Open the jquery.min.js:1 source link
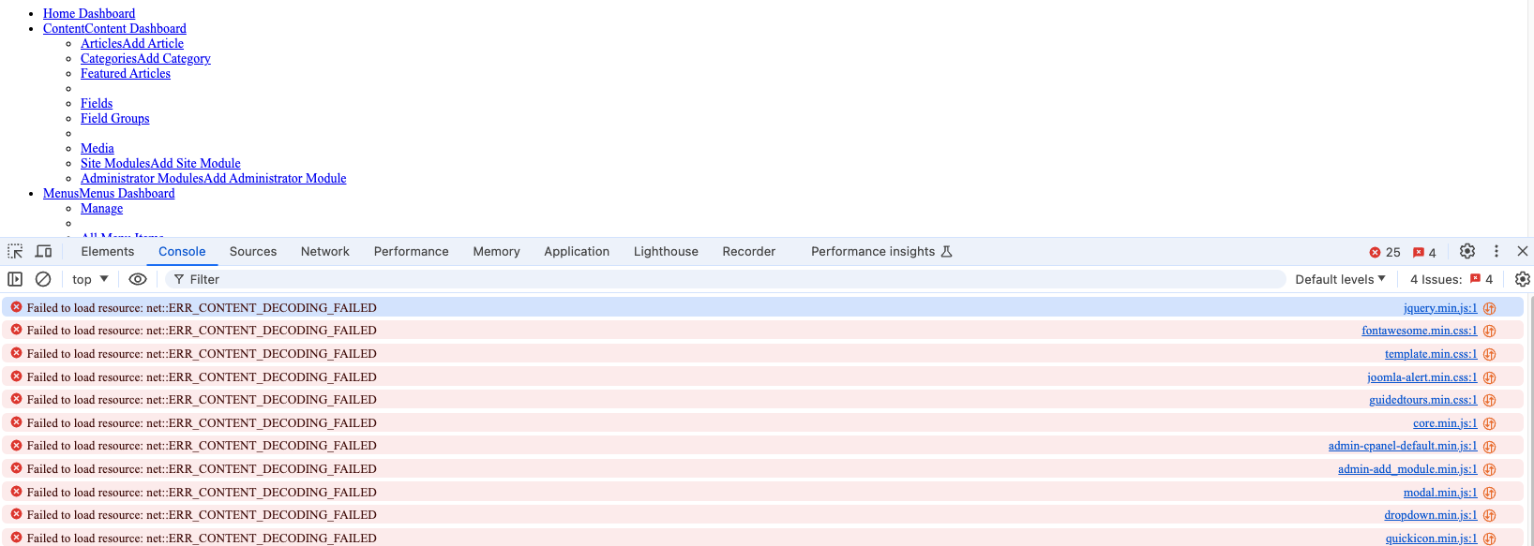1534x546 pixels. pyautogui.click(x=1440, y=308)
